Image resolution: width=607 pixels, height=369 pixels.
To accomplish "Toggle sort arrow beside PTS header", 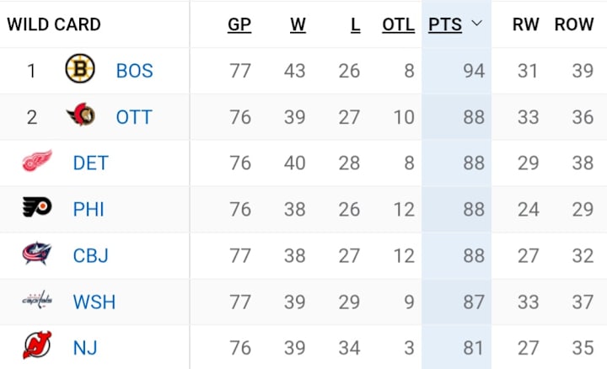I will (477, 24).
